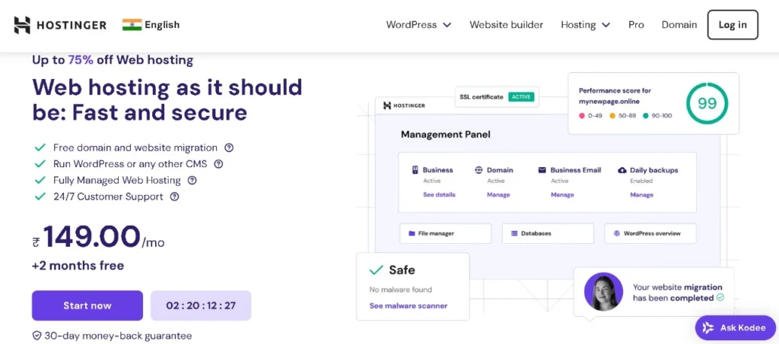779x344 pixels.
Task: Open the English language selector
Action: [162, 25]
